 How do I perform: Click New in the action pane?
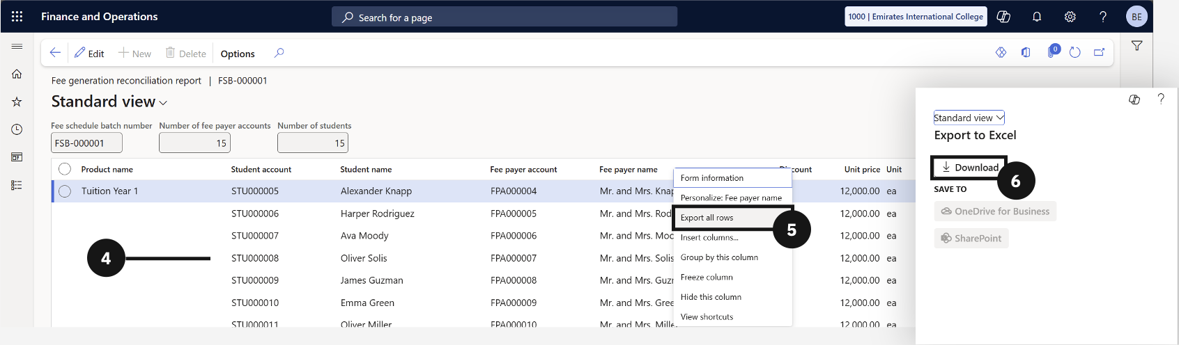[x=134, y=54]
